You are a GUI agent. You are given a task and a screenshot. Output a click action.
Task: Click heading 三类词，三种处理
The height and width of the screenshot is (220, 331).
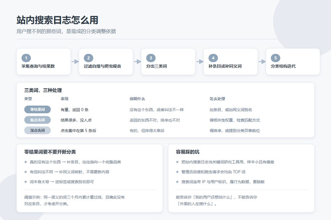point(43,91)
